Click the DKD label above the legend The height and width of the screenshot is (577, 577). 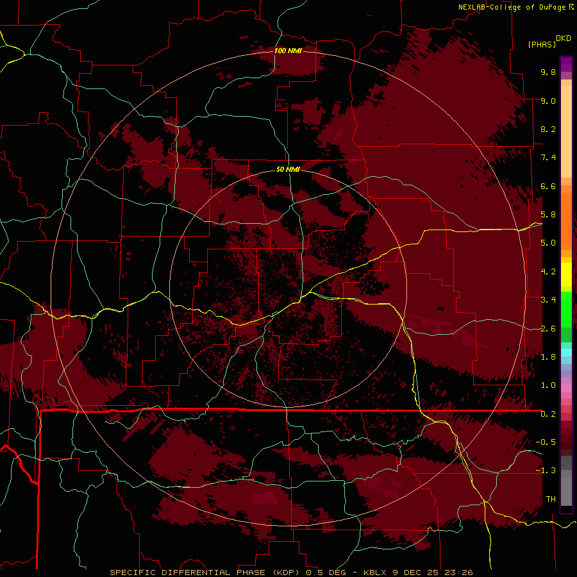click(563, 38)
